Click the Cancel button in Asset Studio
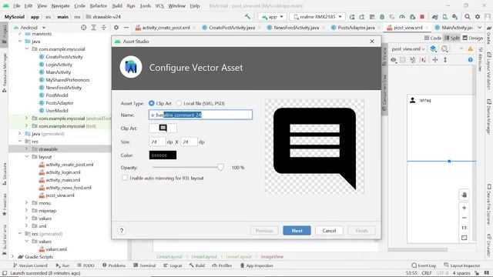Viewport: 493px width, 277px height. tap(329, 231)
